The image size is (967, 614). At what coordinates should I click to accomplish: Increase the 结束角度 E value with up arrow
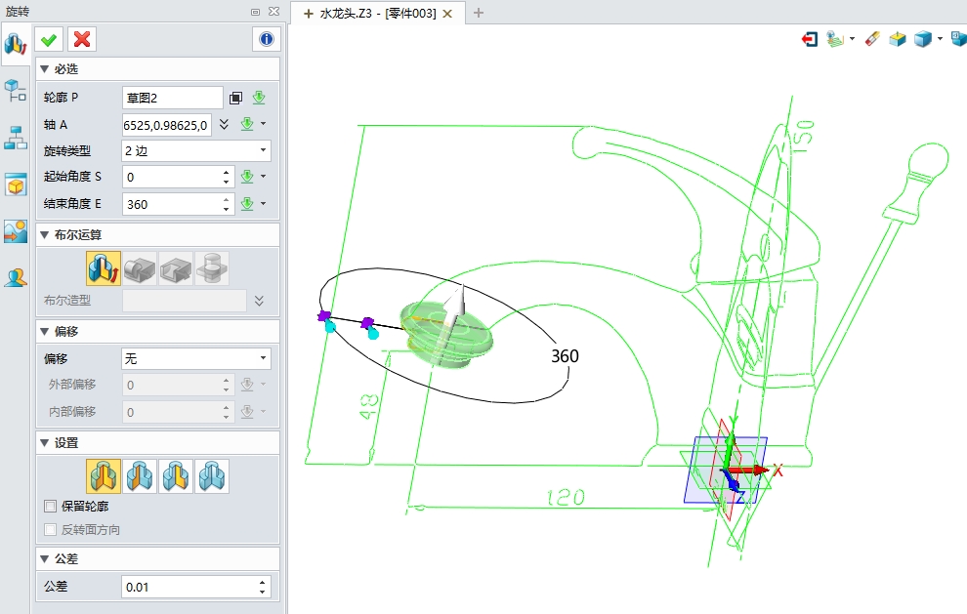tap(227, 199)
